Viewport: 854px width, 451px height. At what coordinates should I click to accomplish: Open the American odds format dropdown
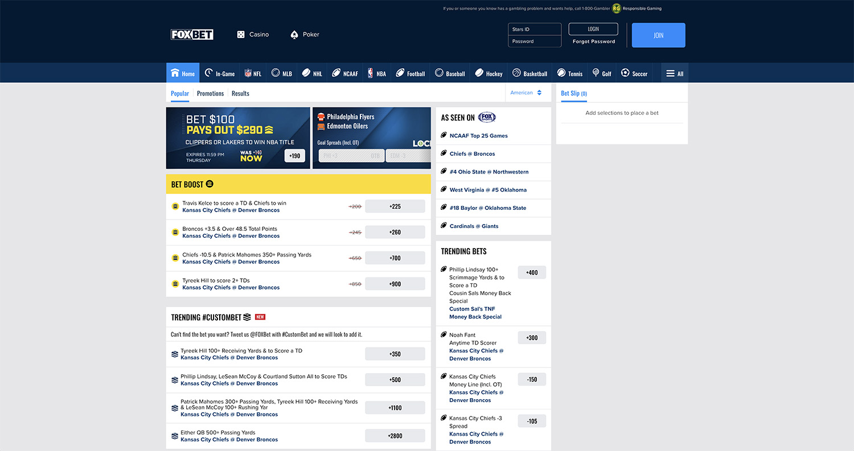[x=526, y=93]
